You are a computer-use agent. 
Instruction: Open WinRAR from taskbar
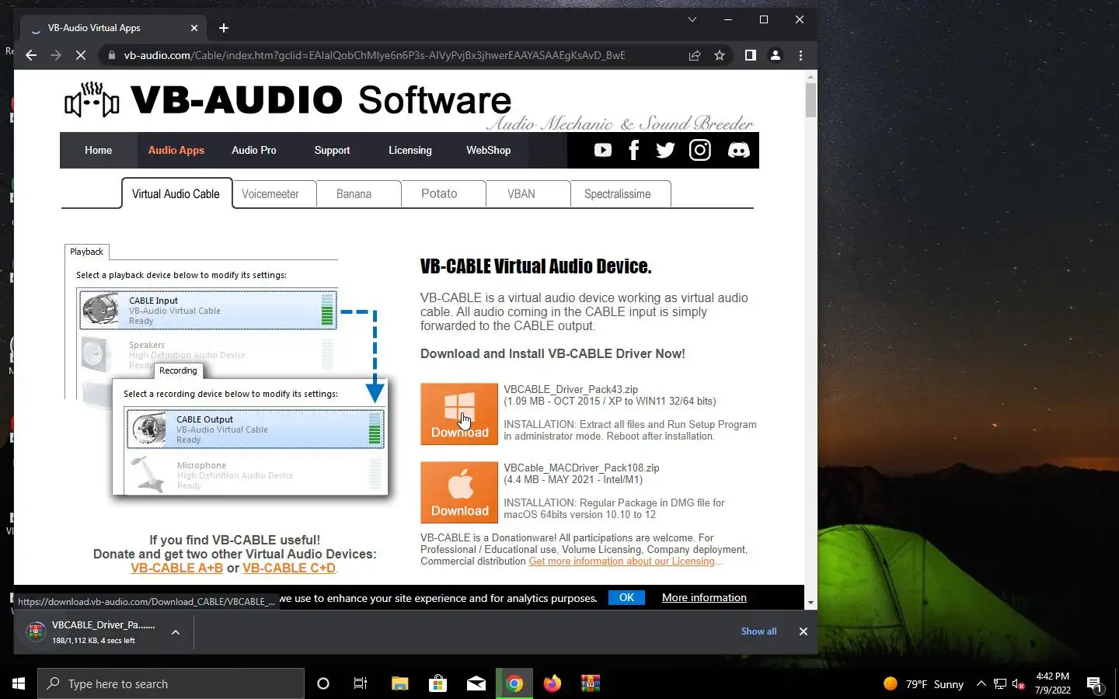[591, 683]
